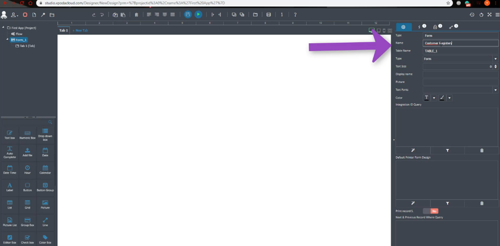Screen dimensions: 500x246
Task: Align text left toolbar icon
Action: point(149,15)
